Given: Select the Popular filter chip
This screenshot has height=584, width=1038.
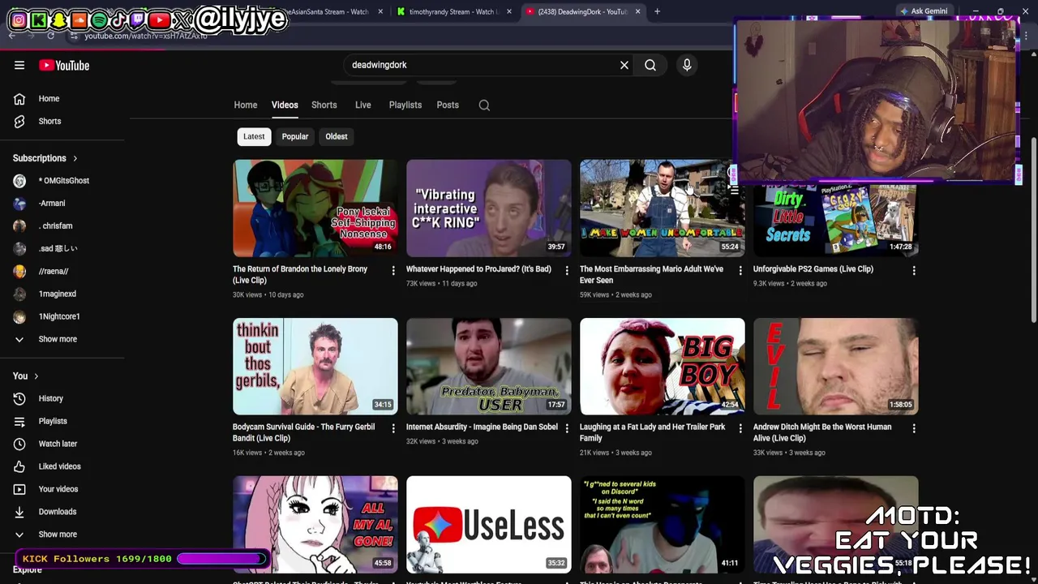Looking at the screenshot, I should (295, 136).
